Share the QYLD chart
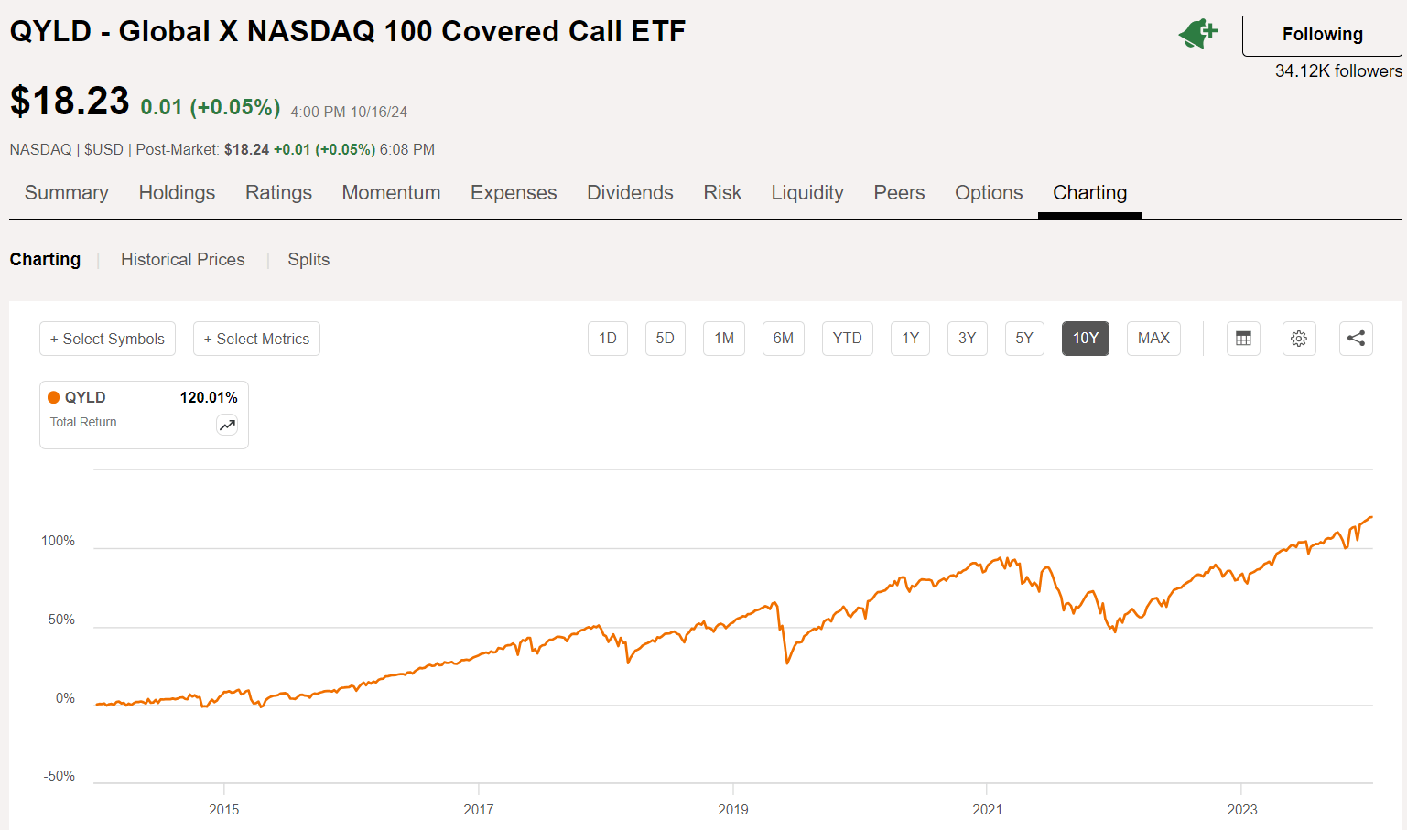 (1356, 338)
